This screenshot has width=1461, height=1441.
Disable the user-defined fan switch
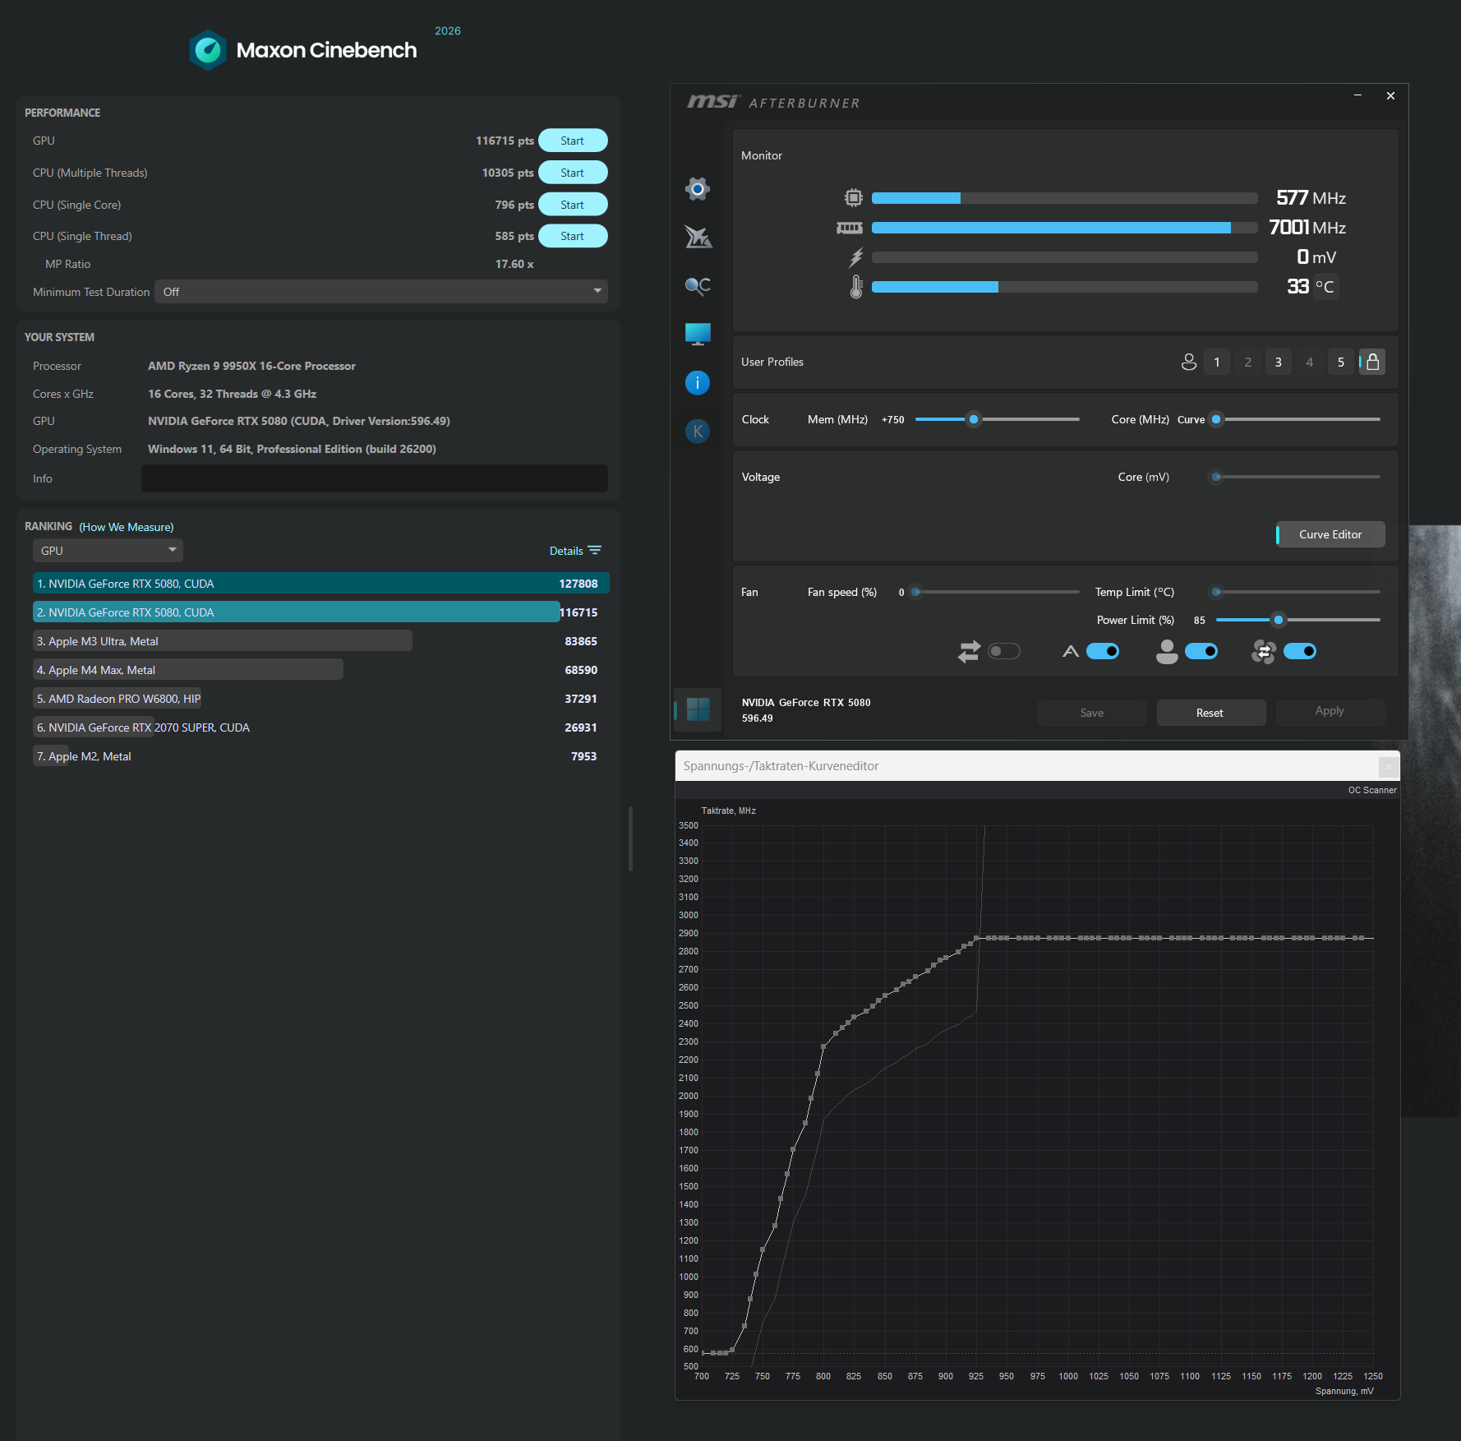(x=1201, y=652)
